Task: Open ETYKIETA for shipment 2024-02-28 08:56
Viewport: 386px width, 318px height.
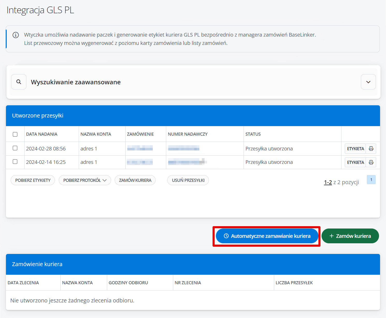Action: [355, 149]
